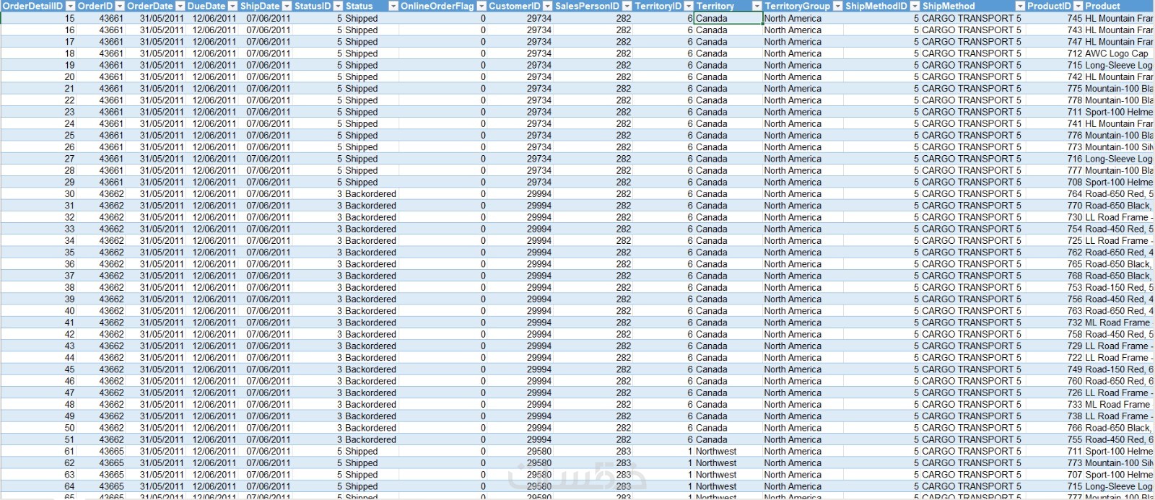Image resolution: width=1155 pixels, height=500 pixels.
Task: Open the Territory column filter dropdown
Action: [x=757, y=6]
